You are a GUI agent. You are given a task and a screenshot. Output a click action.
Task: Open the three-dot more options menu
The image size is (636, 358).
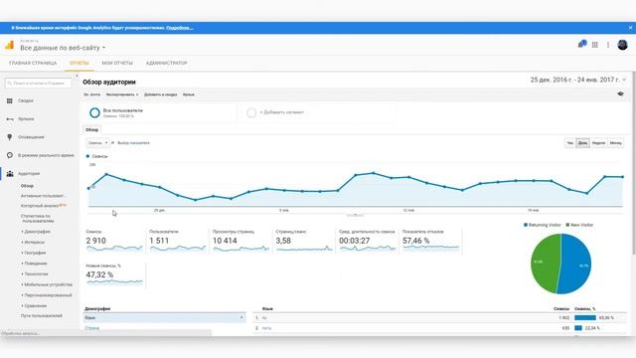pyautogui.click(x=607, y=45)
